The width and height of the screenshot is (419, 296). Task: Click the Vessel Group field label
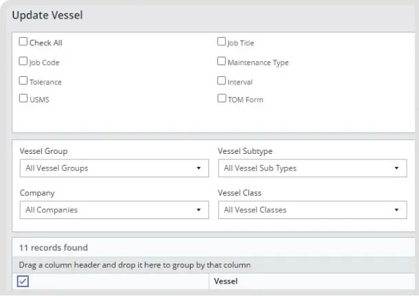pos(43,151)
